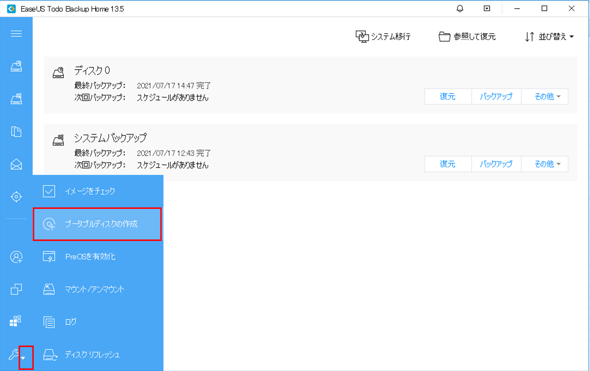Choose イメージをチェック in the tools menu
The image size is (590, 371).
click(x=90, y=191)
